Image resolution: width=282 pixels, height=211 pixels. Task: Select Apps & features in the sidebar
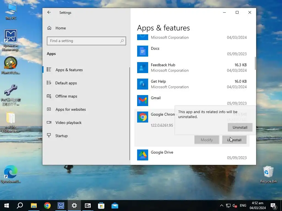[69, 70]
